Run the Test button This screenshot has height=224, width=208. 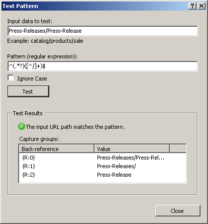tap(28, 92)
